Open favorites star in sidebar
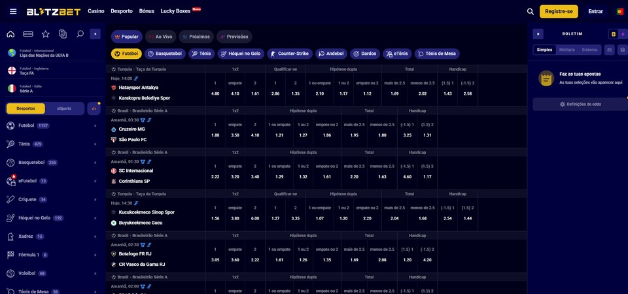Screen dimensions: 628x294 pyautogui.click(x=46, y=34)
